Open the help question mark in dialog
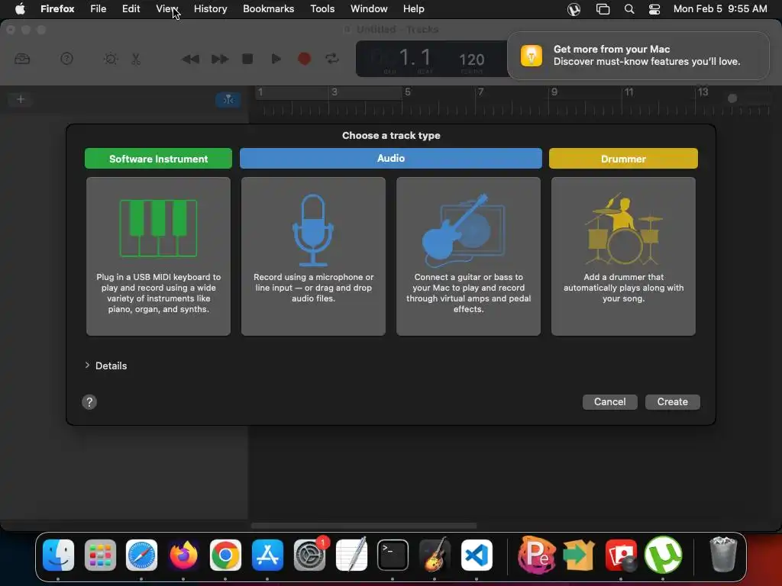 click(x=89, y=402)
